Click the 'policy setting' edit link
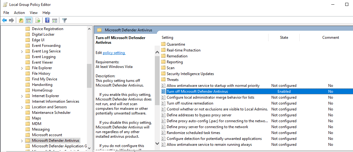This screenshot has height=152, width=353. pyautogui.click(x=114, y=53)
